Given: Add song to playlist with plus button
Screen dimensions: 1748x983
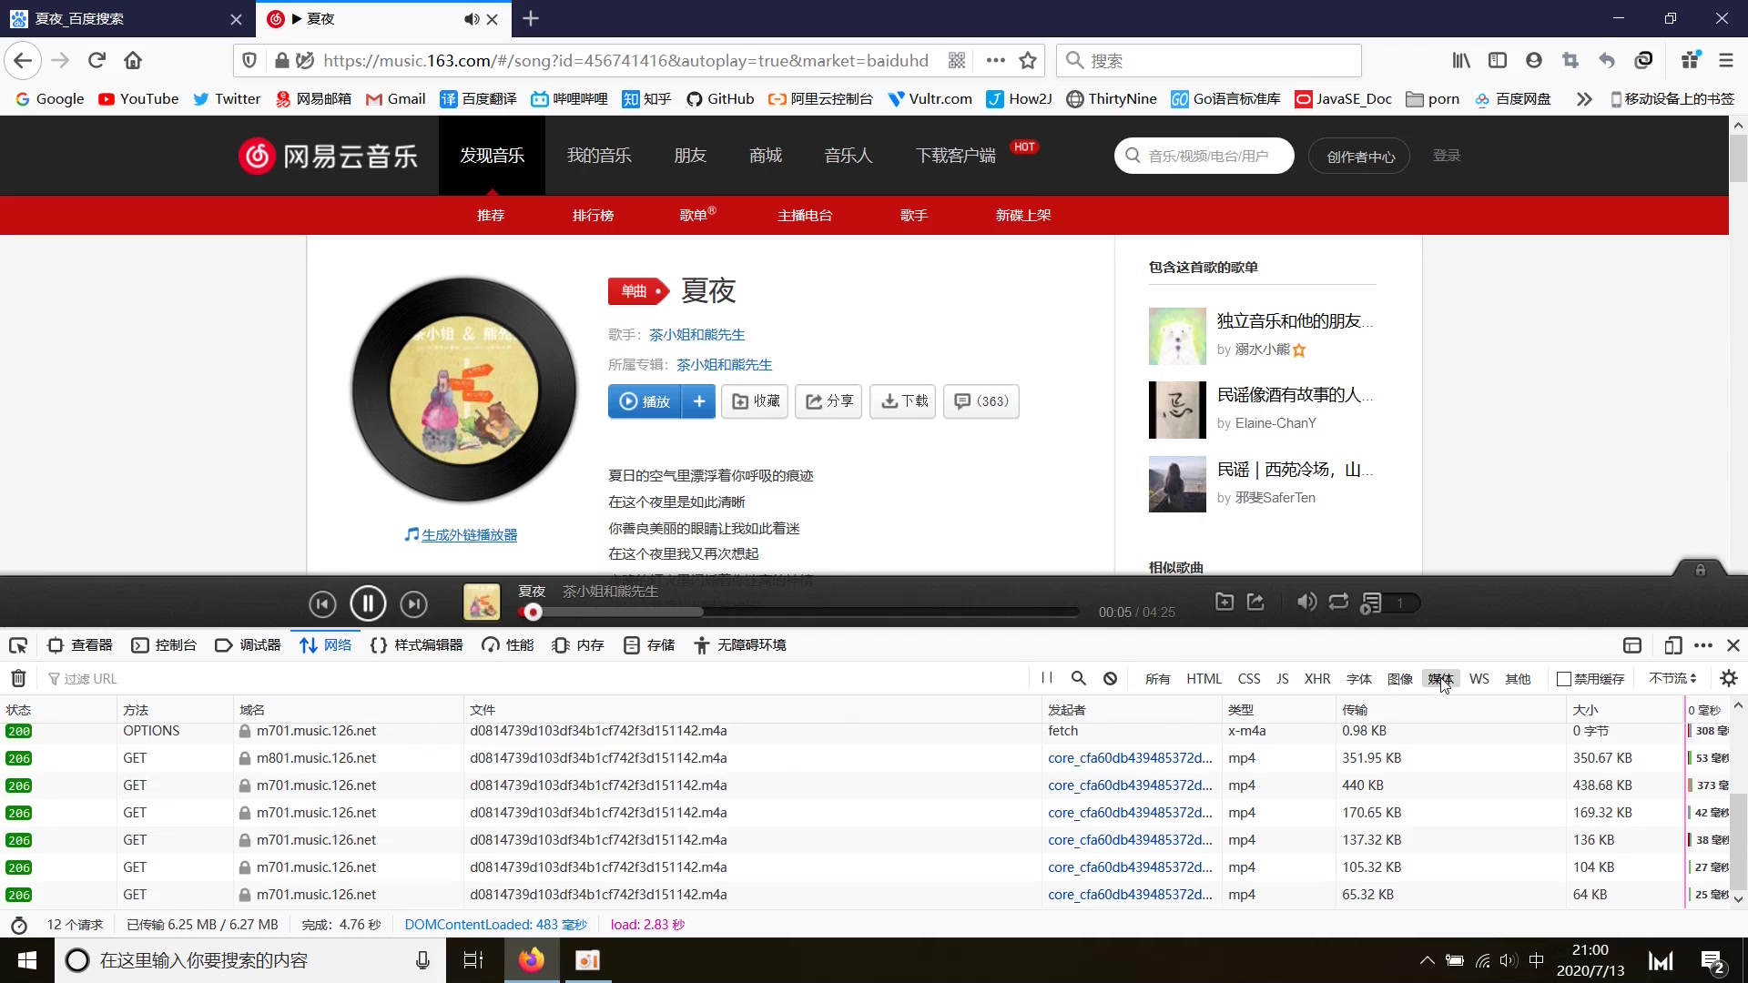Looking at the screenshot, I should (699, 401).
